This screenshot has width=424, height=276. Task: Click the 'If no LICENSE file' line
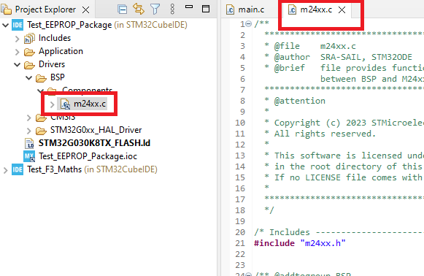point(344,177)
